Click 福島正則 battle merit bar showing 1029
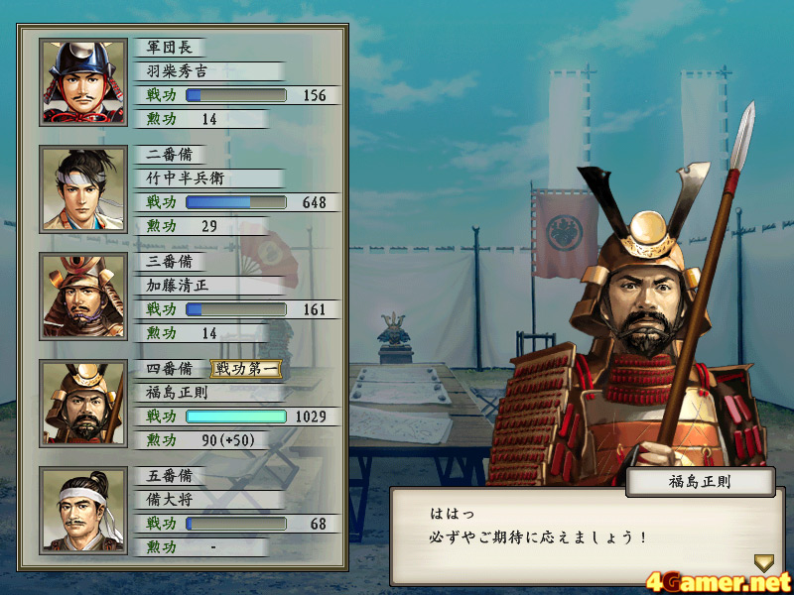 (x=236, y=416)
